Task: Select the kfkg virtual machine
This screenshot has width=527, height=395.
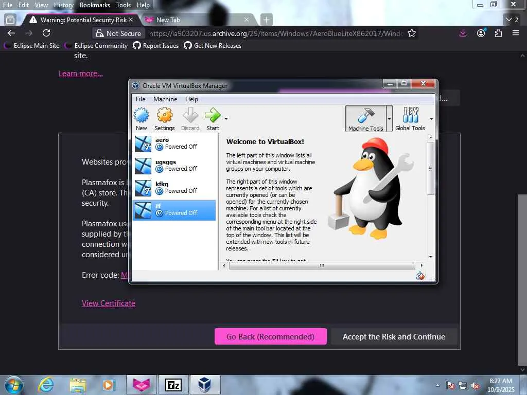Action: tap(174, 188)
